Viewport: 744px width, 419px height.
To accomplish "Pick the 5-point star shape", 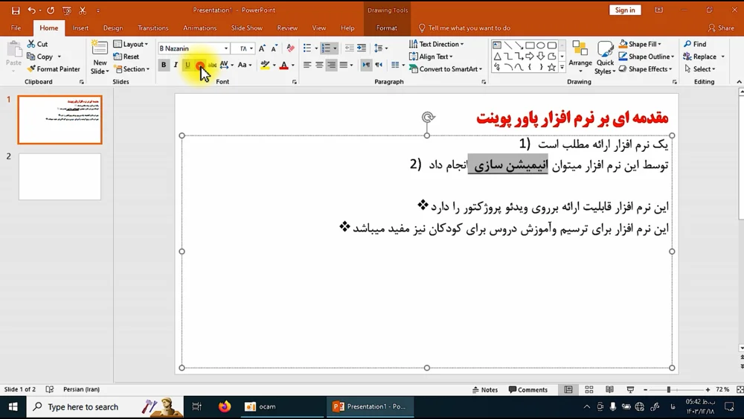I will pyautogui.click(x=551, y=68).
